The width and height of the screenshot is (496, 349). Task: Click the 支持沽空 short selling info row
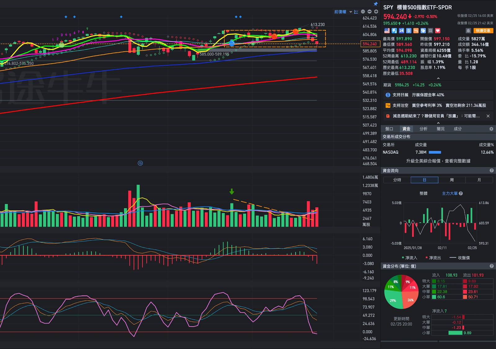click(x=438, y=105)
